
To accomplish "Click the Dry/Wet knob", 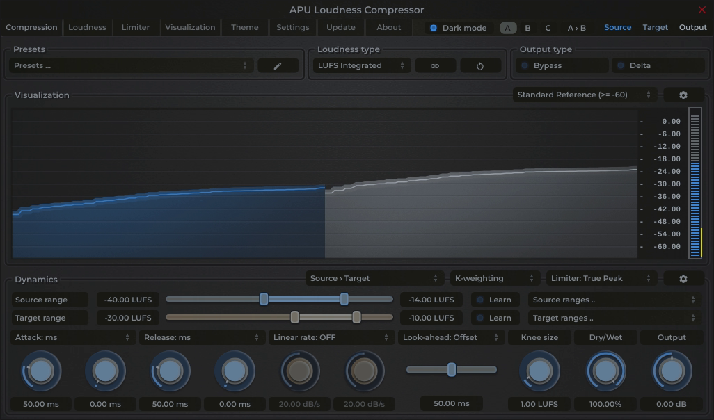I will tap(605, 371).
